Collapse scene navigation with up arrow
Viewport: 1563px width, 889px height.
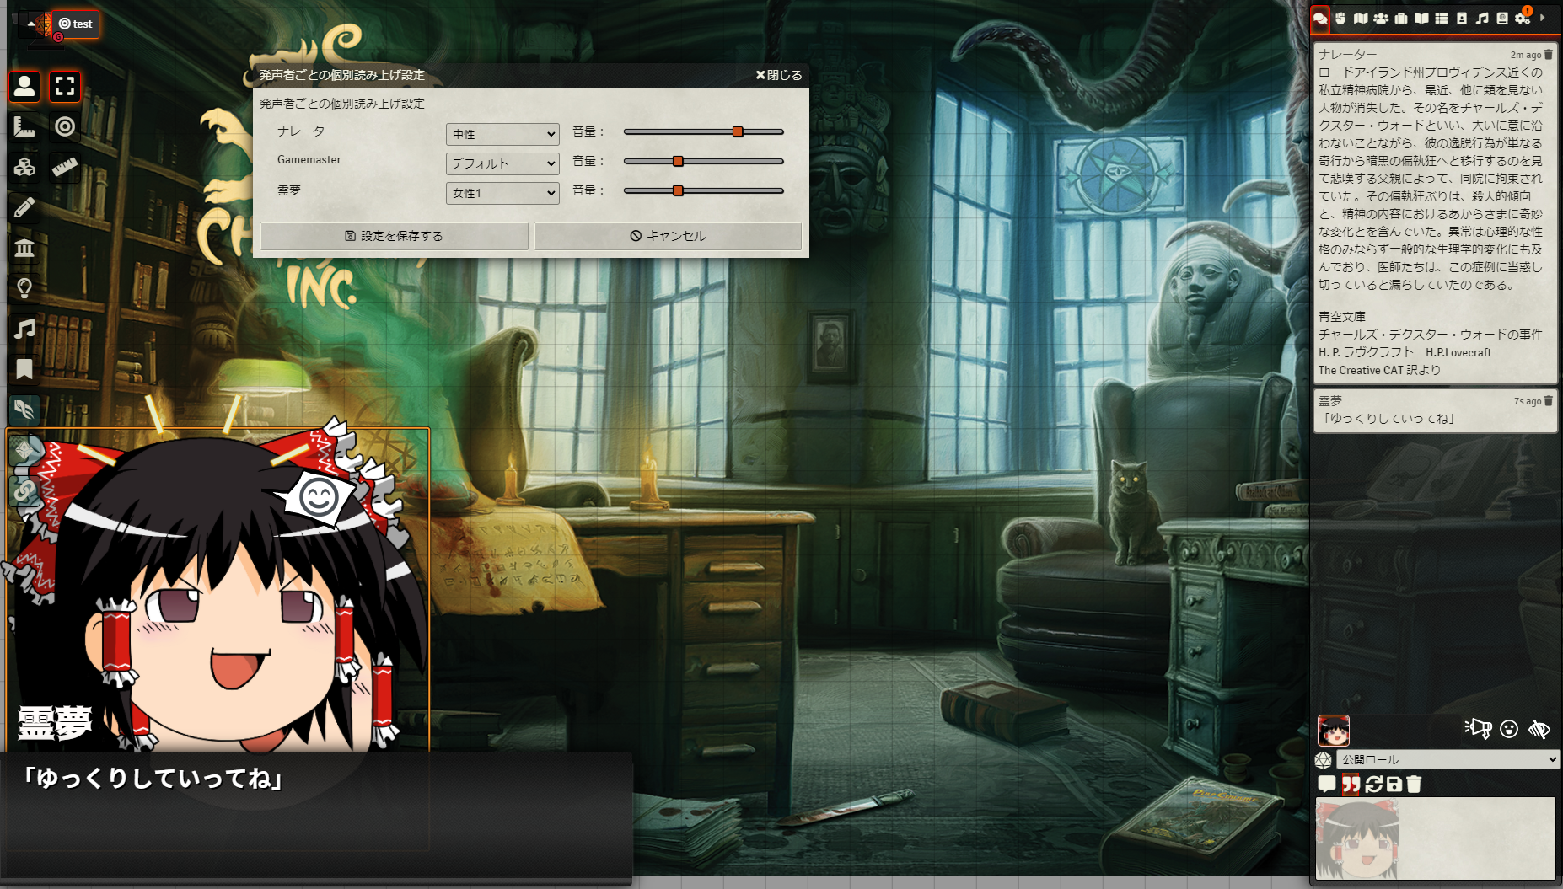(x=31, y=24)
